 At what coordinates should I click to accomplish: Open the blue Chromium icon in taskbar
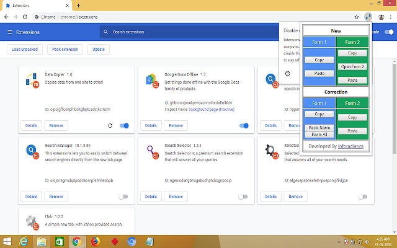[132, 242]
